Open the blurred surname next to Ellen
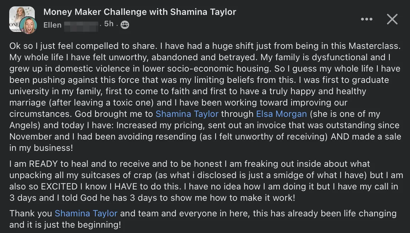This screenshot has height=233, width=410. tap(81, 25)
